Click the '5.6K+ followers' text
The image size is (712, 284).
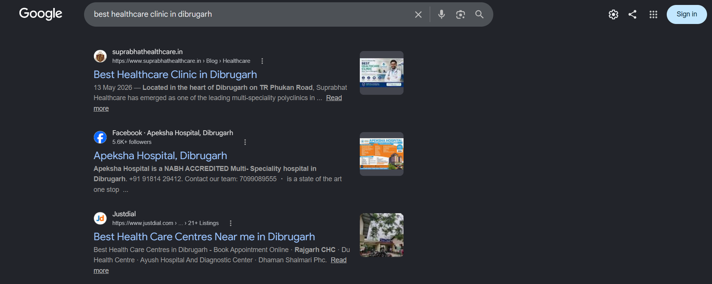pos(132,142)
